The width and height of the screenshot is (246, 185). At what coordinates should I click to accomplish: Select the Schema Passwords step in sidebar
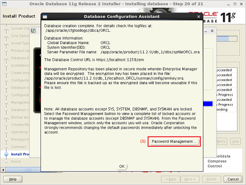point(20,125)
